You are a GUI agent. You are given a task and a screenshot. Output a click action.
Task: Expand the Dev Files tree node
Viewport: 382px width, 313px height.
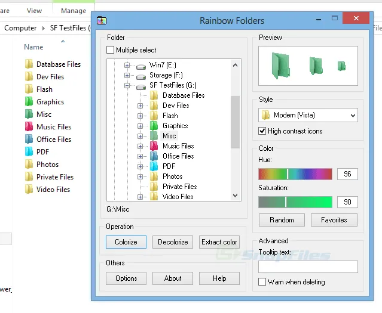(x=140, y=106)
